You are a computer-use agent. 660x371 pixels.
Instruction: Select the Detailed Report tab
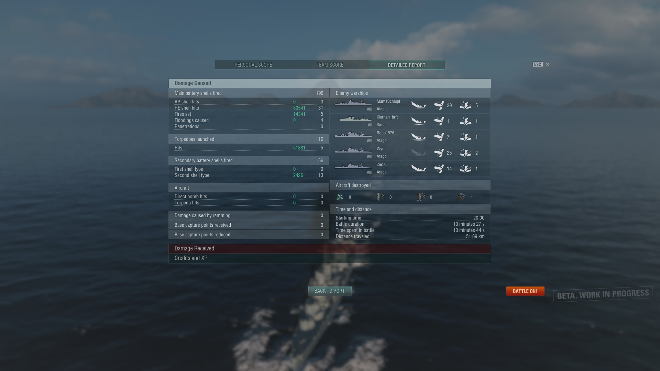407,65
